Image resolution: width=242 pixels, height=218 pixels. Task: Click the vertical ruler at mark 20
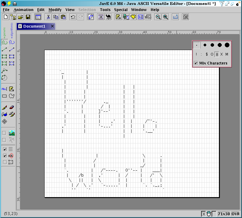coord(18,150)
